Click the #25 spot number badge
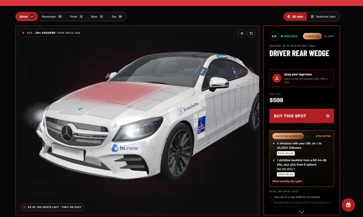 pyautogui.click(x=274, y=36)
